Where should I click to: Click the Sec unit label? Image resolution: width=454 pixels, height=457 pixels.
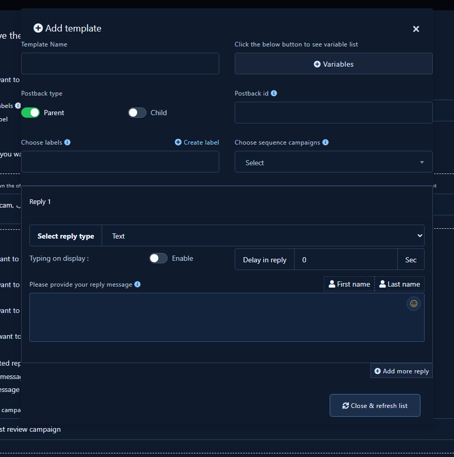coord(411,260)
